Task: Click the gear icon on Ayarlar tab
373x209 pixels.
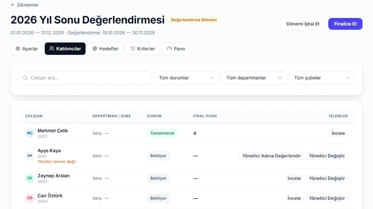Action: (x=18, y=49)
